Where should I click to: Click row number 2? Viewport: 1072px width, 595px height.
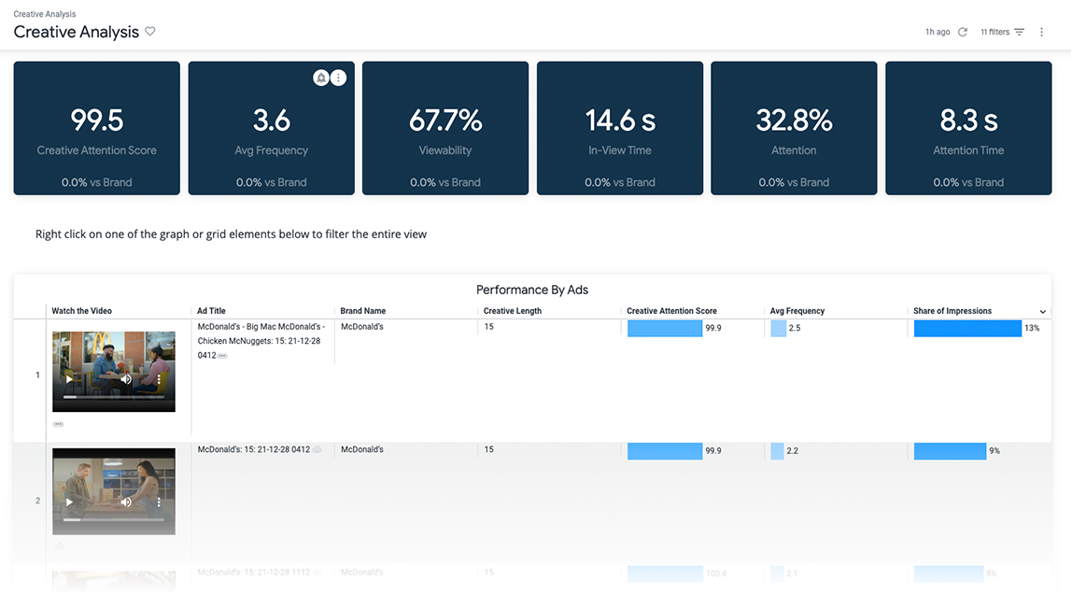[x=37, y=501]
